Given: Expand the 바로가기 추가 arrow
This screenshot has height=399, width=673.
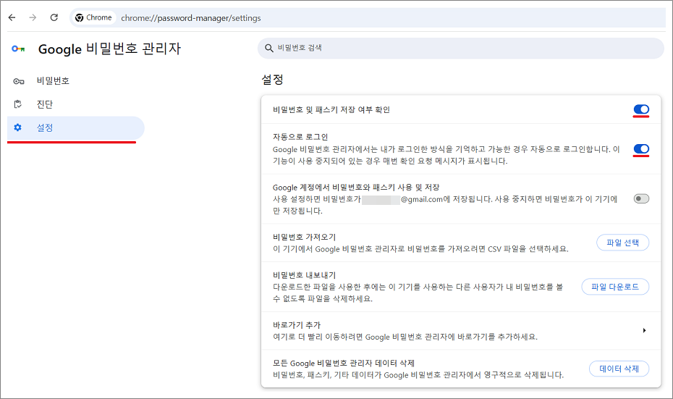Looking at the screenshot, I should click(x=644, y=330).
